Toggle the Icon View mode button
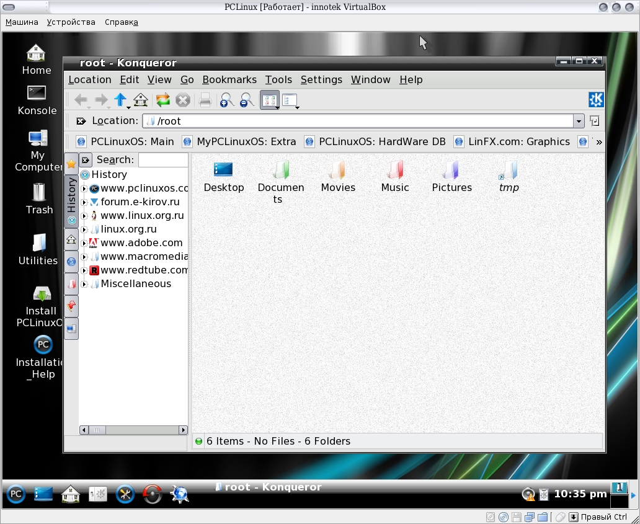Screen dimensions: 640x524 pyautogui.click(x=269, y=100)
